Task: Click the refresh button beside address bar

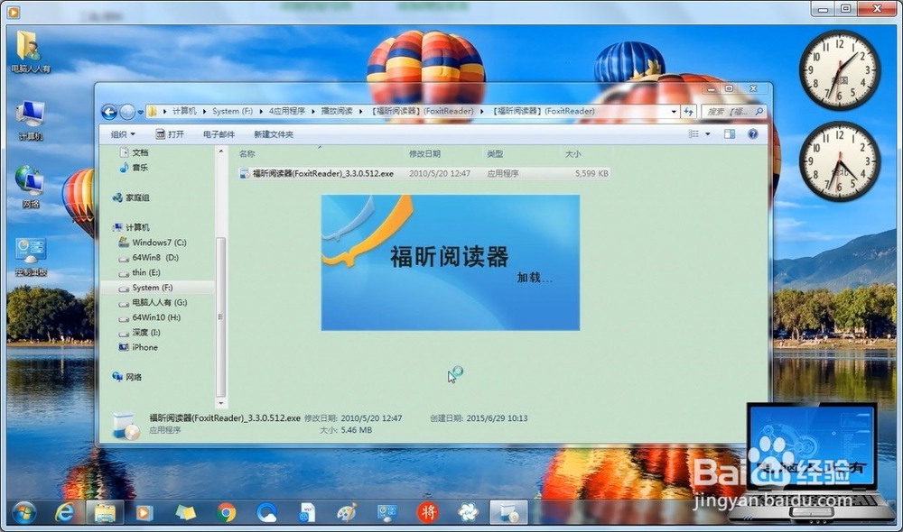Action: (689, 112)
